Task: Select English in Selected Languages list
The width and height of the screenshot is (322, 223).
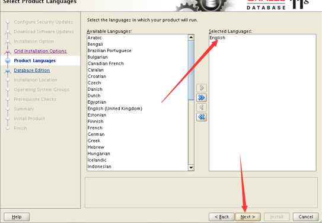Action: 263,38
